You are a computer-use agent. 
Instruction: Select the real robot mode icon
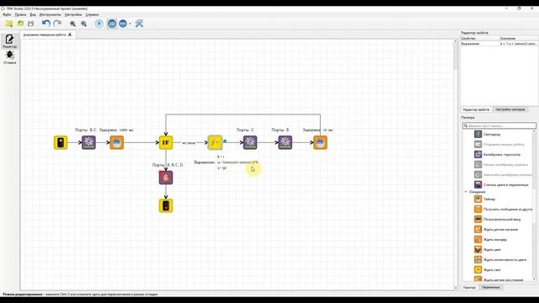(x=123, y=24)
